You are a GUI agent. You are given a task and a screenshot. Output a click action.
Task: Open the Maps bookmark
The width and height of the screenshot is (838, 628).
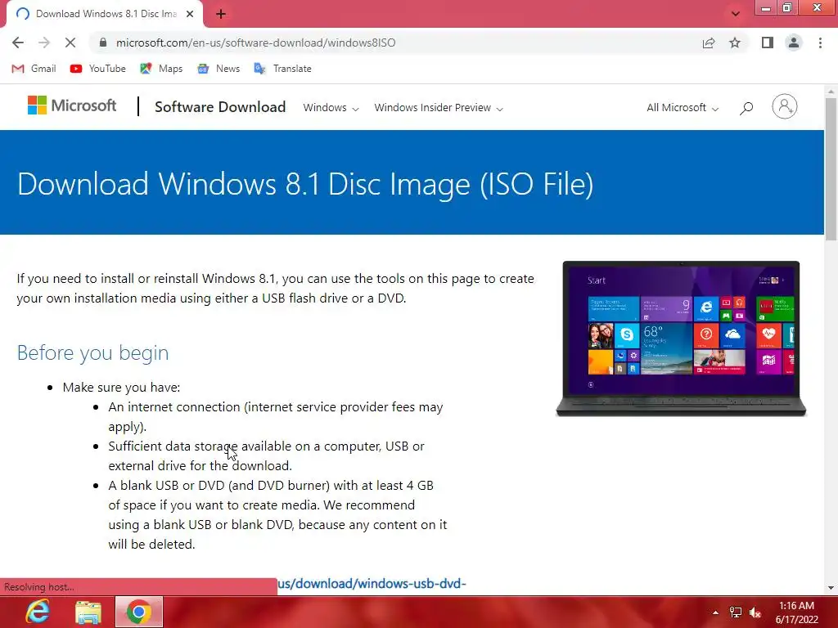(161, 69)
